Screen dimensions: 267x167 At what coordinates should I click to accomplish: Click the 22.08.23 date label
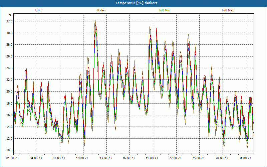coord(175,158)
